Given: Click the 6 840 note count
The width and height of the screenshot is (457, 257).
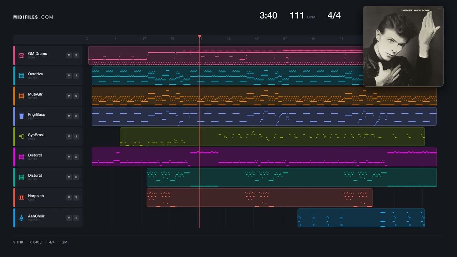Looking at the screenshot, I should [36, 242].
